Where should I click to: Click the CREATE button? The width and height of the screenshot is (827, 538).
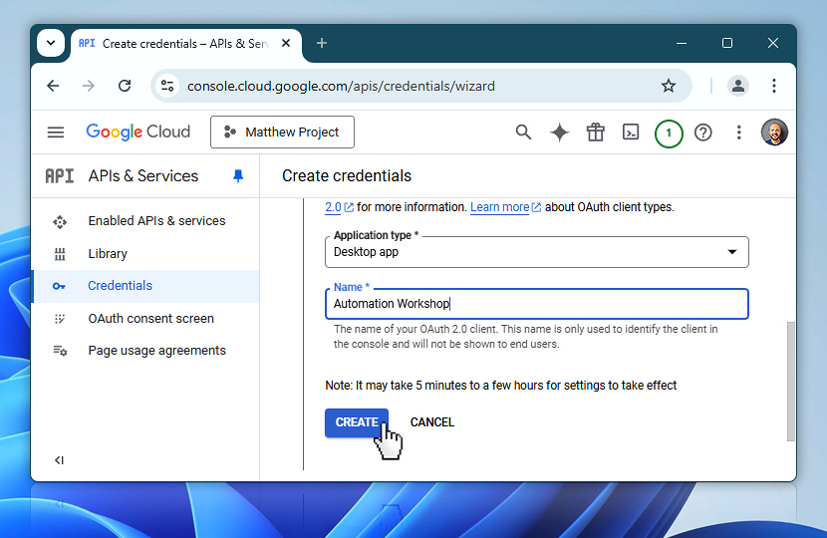pyautogui.click(x=357, y=422)
